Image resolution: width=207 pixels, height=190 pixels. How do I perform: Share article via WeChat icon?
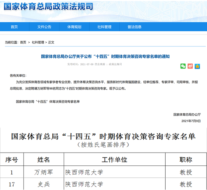[x=183, y=66]
